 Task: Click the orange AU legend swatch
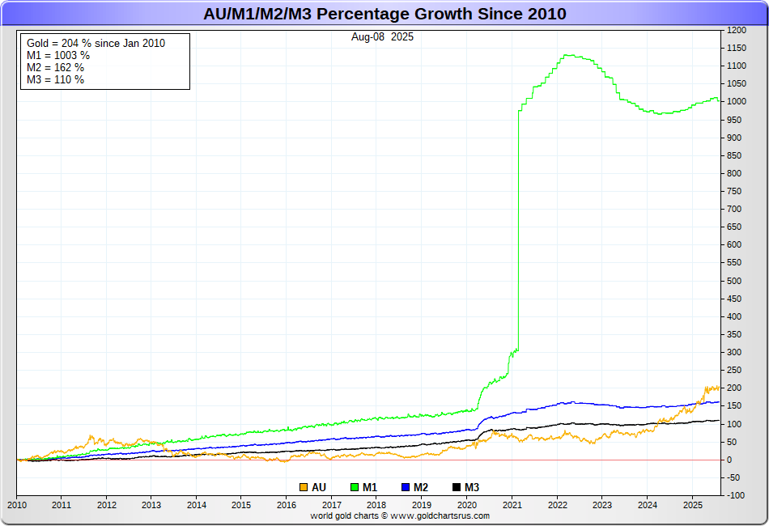304,487
